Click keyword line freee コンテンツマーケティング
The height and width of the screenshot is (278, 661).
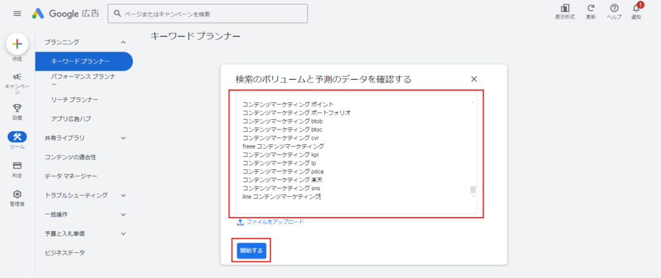(x=283, y=146)
